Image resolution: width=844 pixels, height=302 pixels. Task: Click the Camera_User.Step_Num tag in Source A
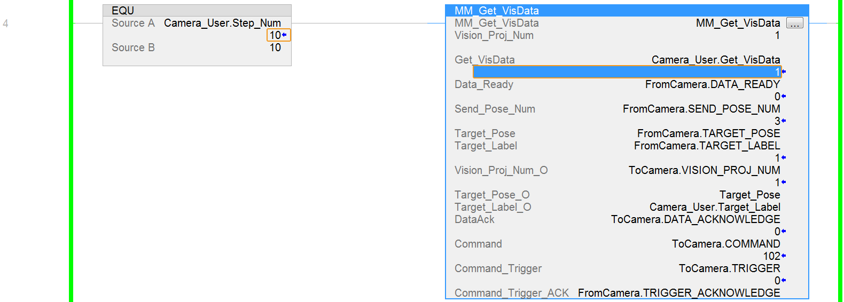[x=222, y=23]
